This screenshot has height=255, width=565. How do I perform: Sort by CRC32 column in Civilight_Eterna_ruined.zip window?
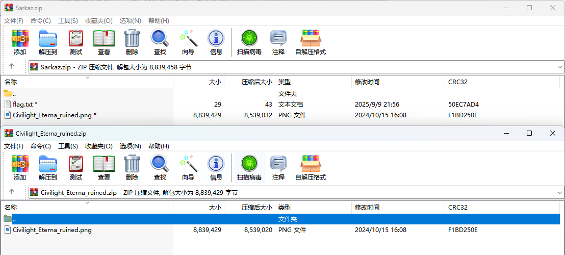[x=502, y=208]
